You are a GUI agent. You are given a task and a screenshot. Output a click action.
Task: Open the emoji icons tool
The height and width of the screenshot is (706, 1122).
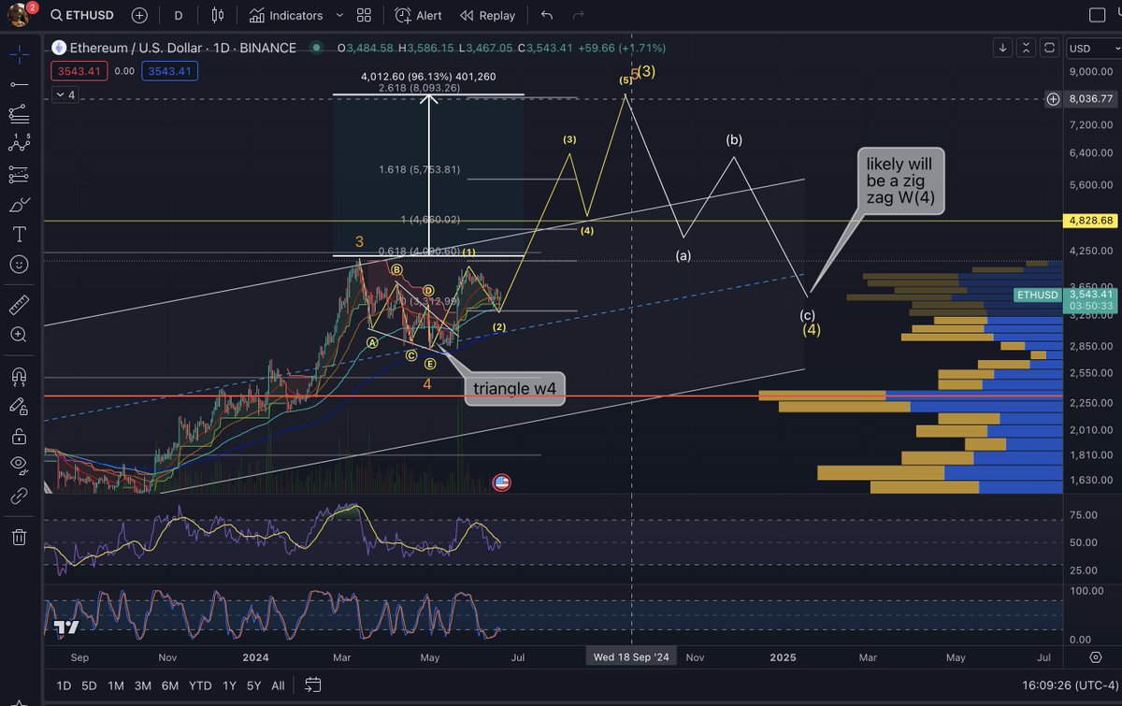point(19,264)
